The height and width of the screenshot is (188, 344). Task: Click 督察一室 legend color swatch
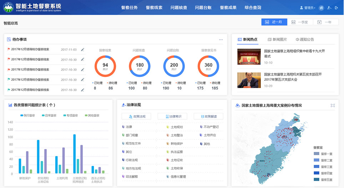tap(316, 154)
